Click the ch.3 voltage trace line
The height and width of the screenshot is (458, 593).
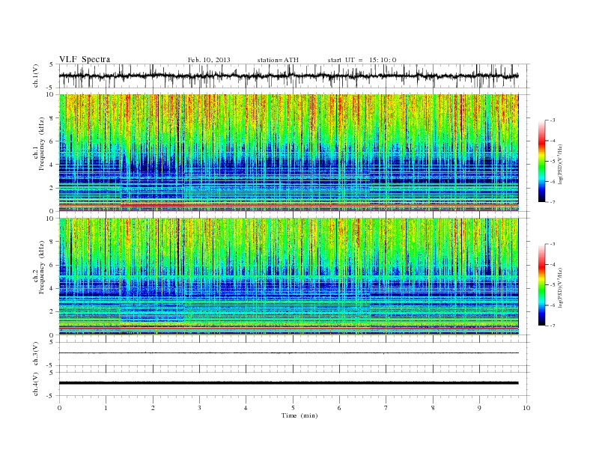pyautogui.click(x=288, y=353)
